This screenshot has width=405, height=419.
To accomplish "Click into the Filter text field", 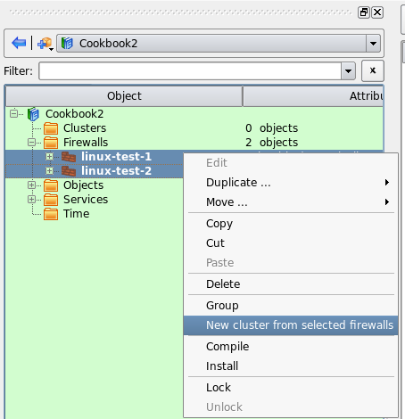I will (190, 71).
